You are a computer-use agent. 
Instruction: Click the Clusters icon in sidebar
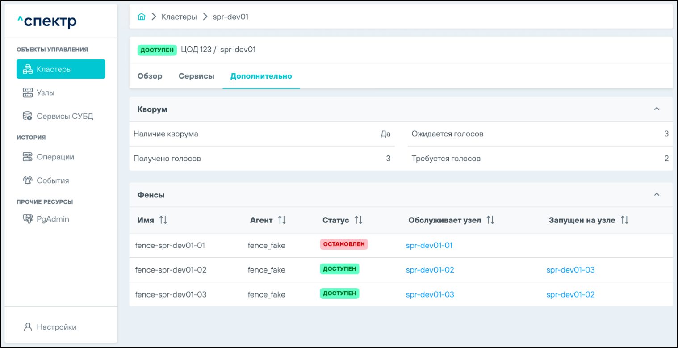click(28, 69)
